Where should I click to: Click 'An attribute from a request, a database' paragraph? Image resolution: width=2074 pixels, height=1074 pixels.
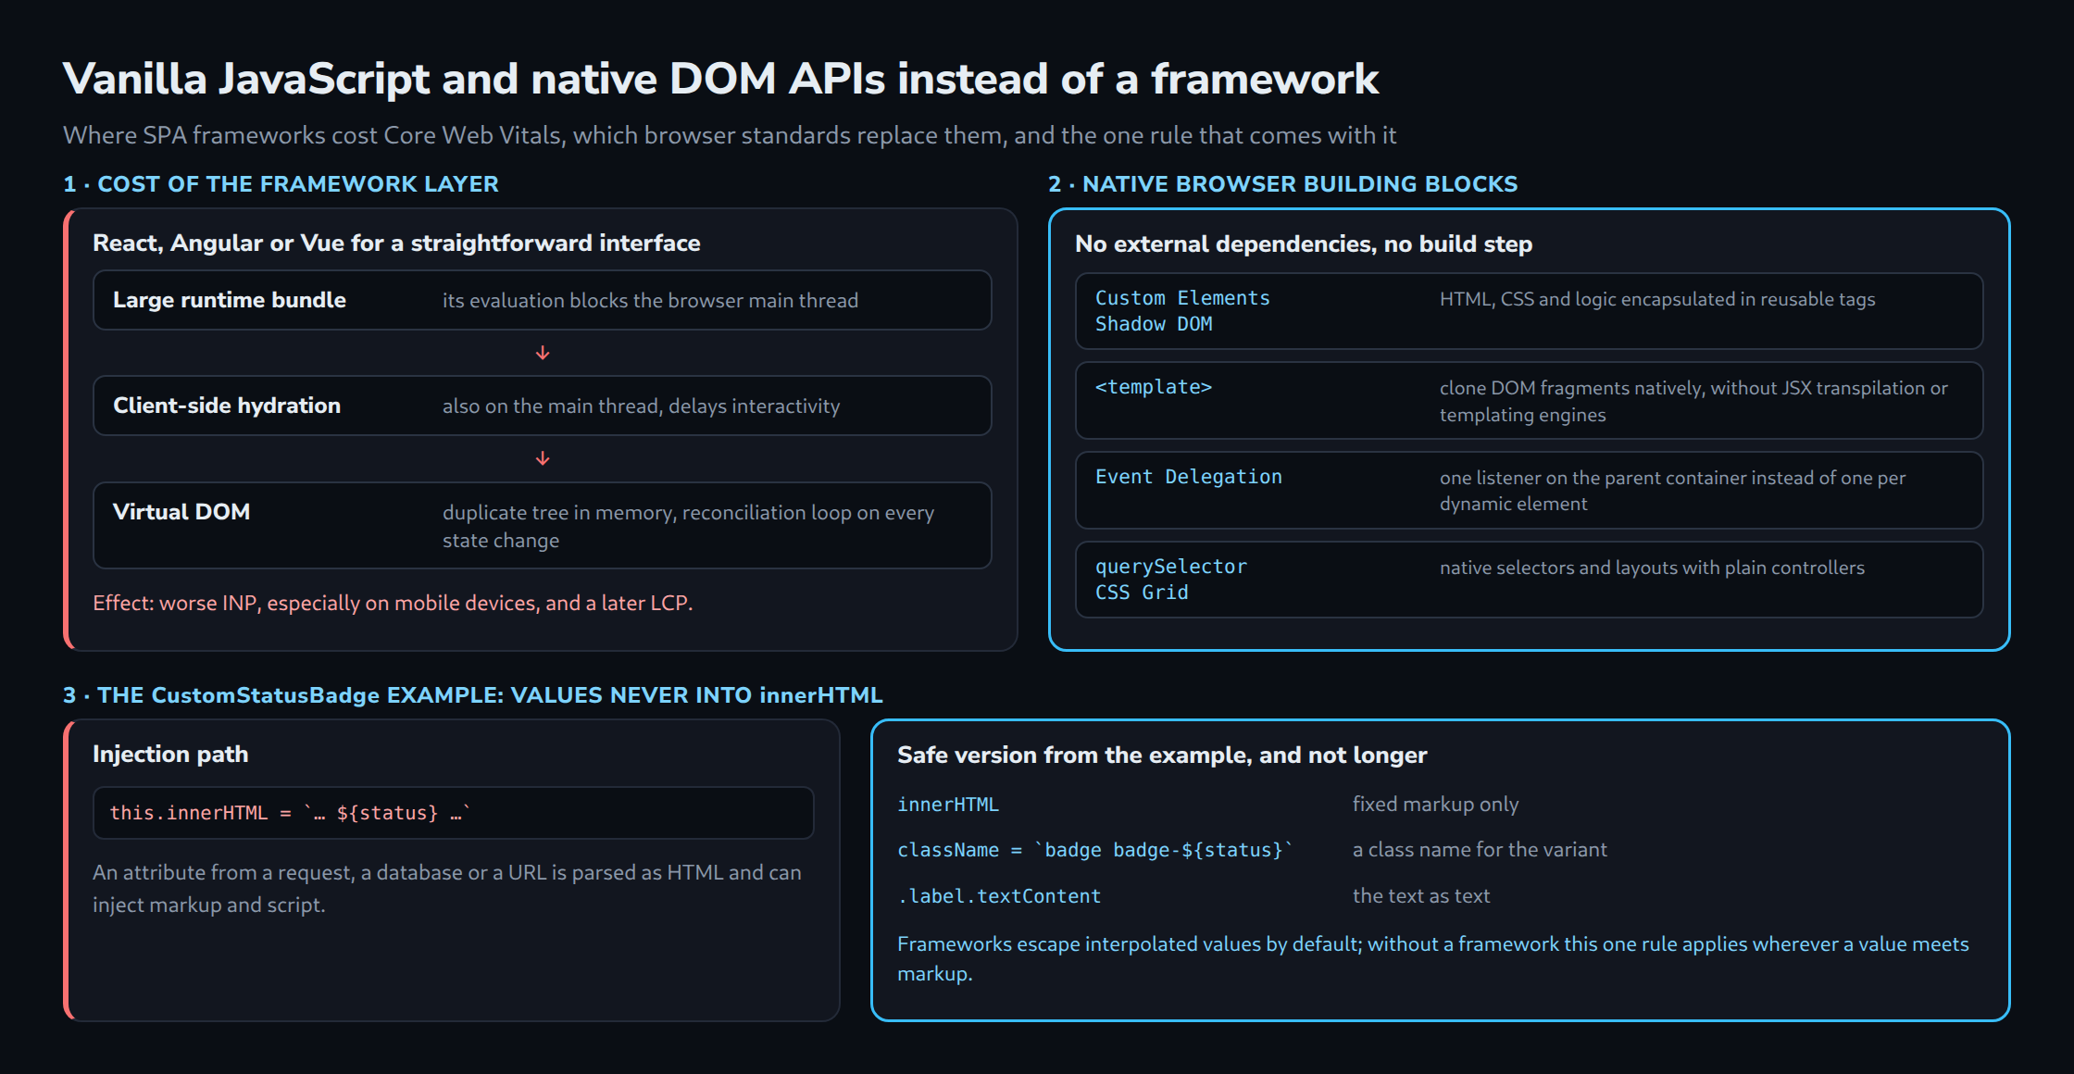tap(447, 889)
